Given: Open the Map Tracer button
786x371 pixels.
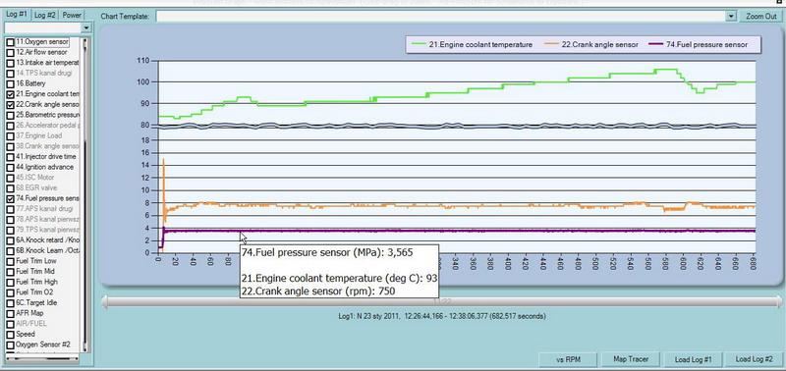Looking at the screenshot, I should click(x=631, y=359).
